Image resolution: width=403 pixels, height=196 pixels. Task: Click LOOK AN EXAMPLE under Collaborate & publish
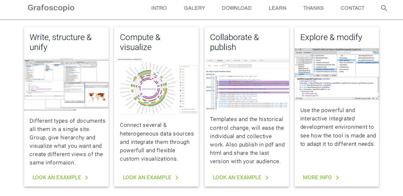pyautogui.click(x=237, y=177)
